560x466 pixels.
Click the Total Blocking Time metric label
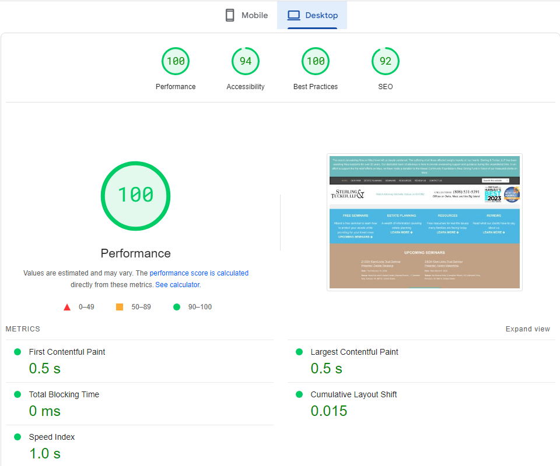point(64,394)
